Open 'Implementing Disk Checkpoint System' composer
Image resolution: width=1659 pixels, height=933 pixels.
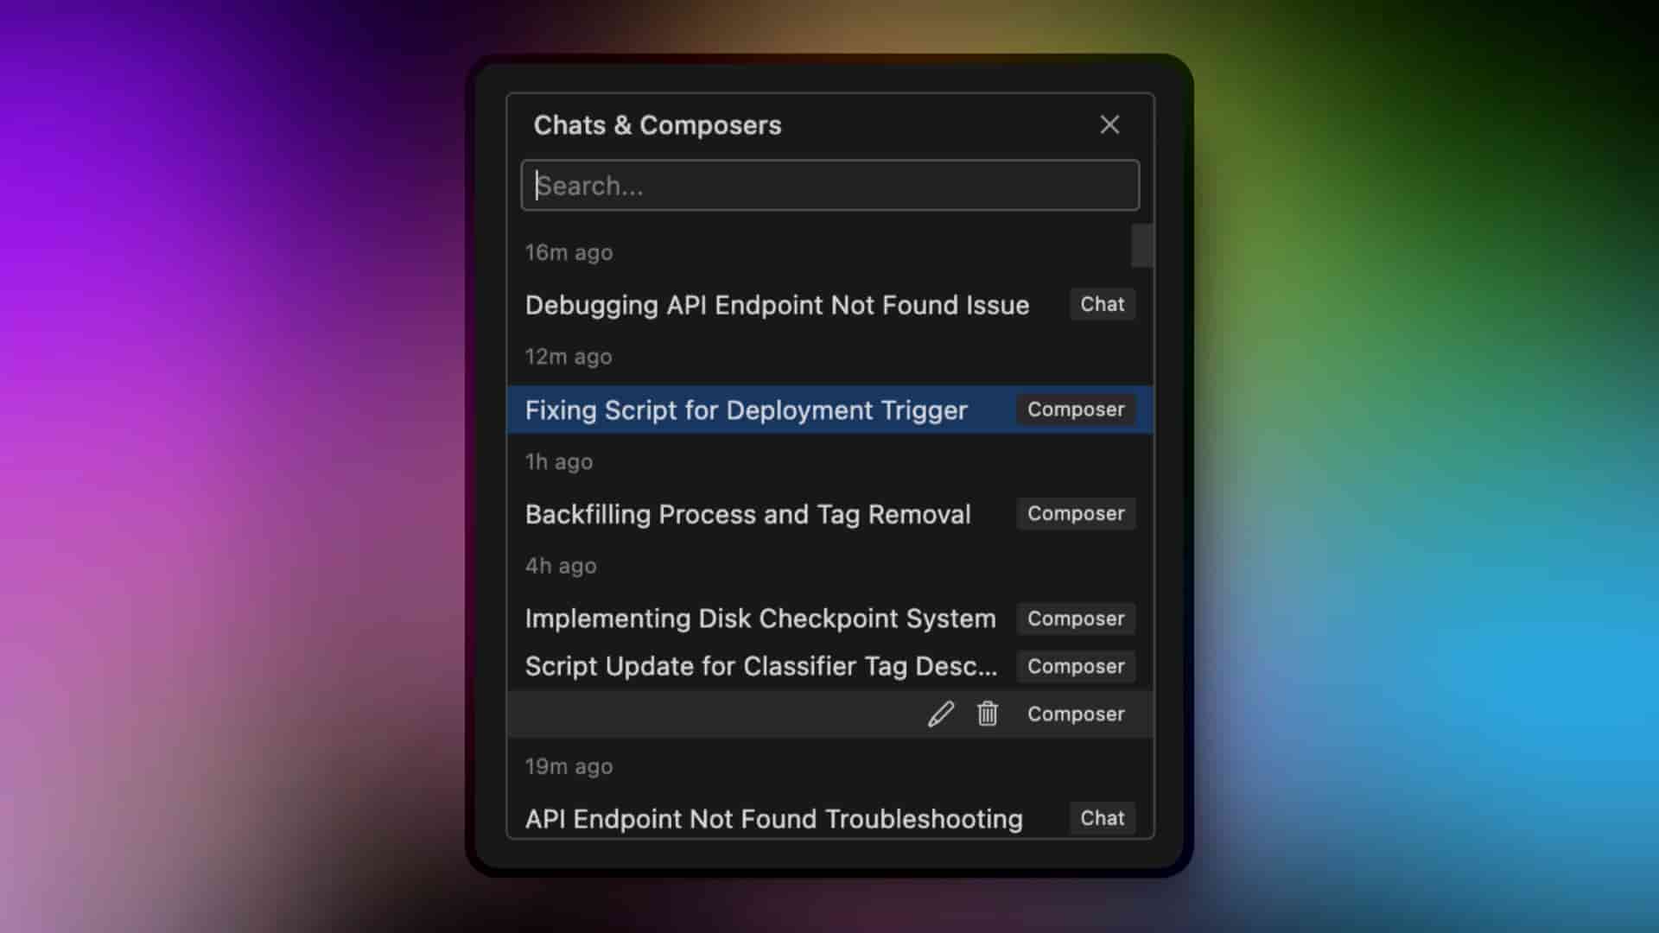760,619
